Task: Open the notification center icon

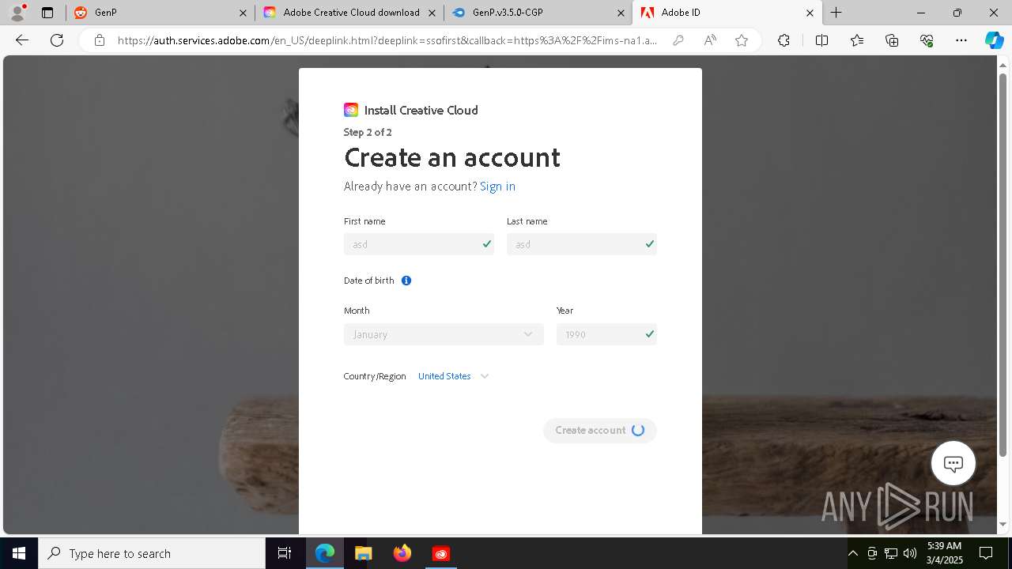Action: [986, 553]
